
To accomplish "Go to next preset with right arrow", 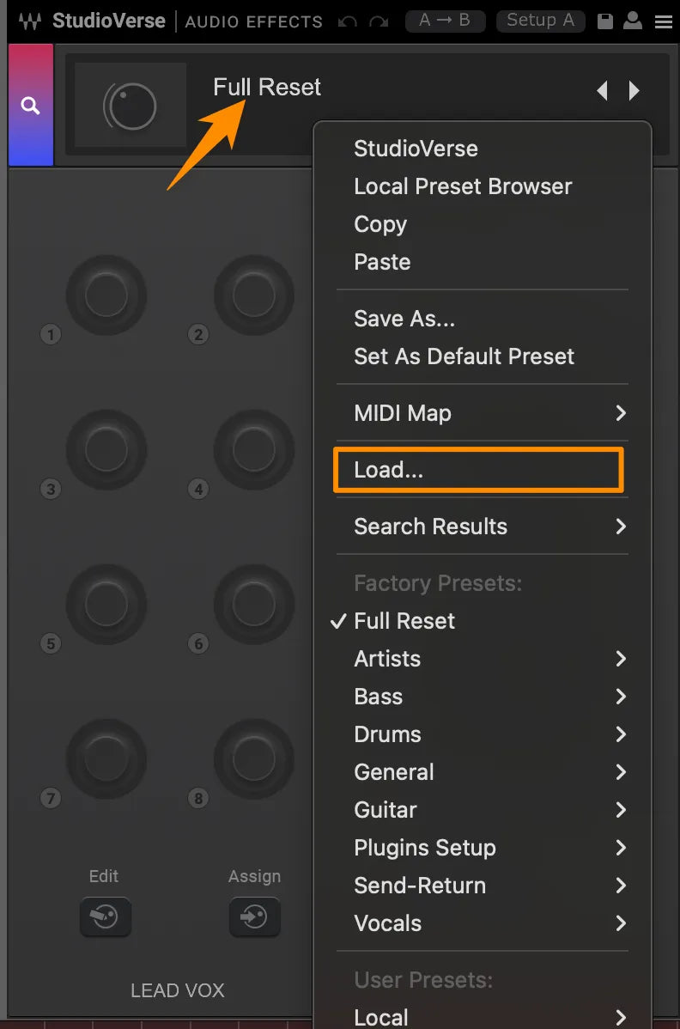I will click(634, 90).
